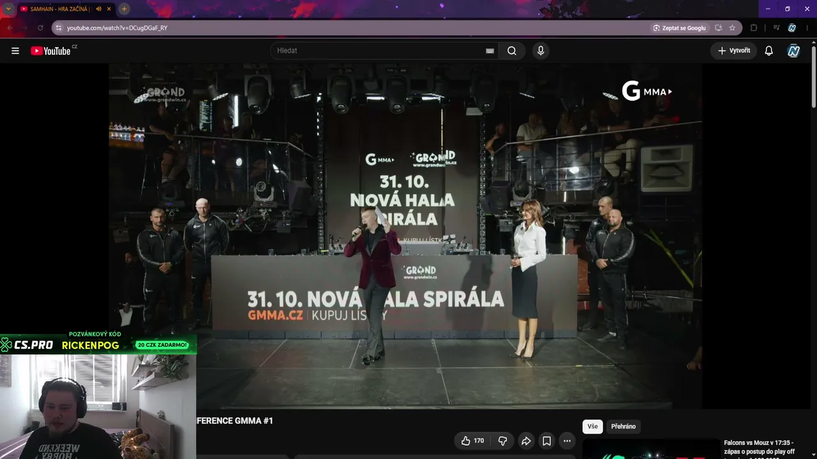Screen dimensions: 817x459
Task: Click the video player to pause
Action: pos(405,236)
